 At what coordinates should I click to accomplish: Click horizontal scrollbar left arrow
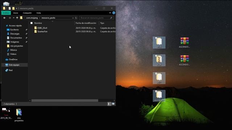[x=30, y=100]
